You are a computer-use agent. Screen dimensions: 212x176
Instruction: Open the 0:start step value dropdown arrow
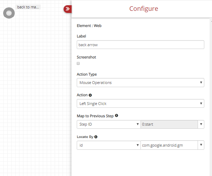click(x=201, y=124)
